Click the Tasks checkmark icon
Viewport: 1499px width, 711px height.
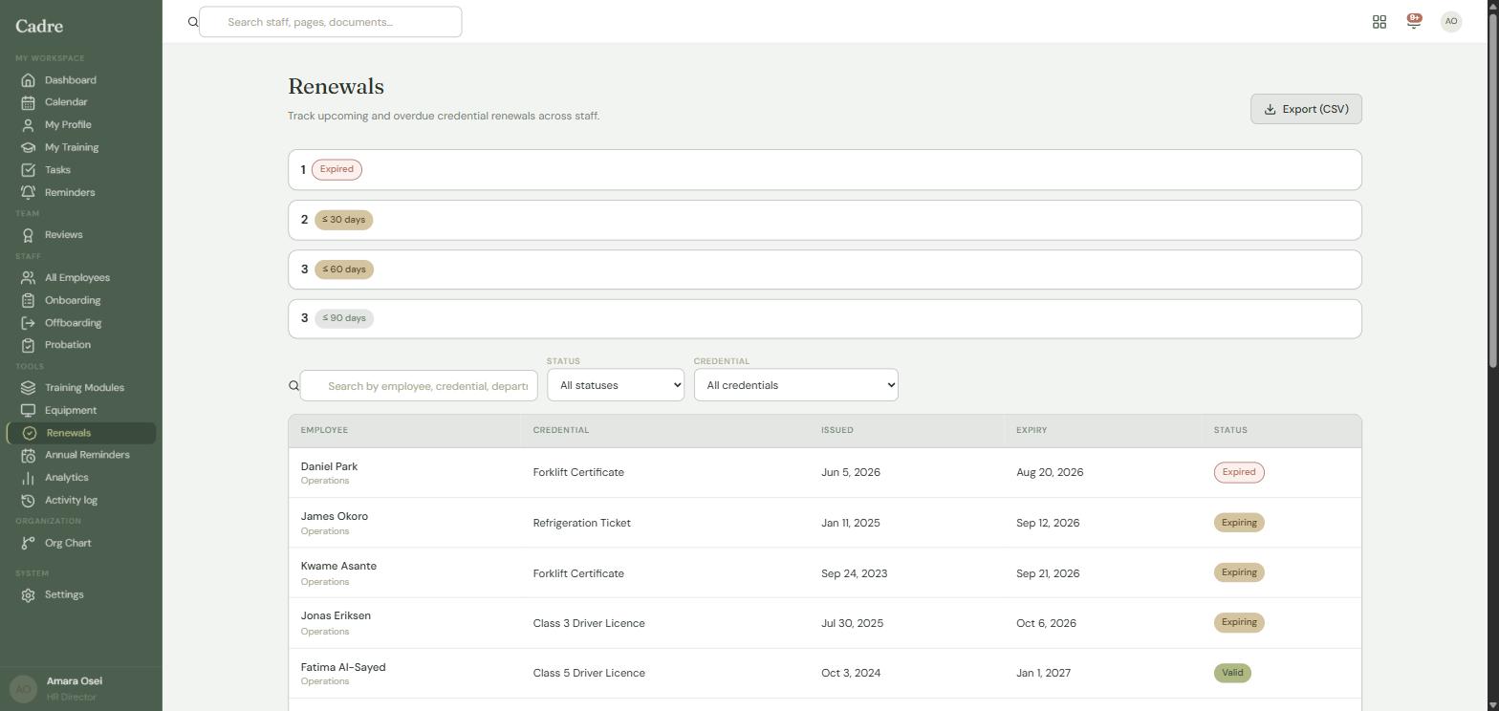[28, 170]
